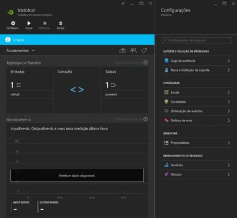
Task: Click the Usuários icon
Action: click(x=166, y=165)
